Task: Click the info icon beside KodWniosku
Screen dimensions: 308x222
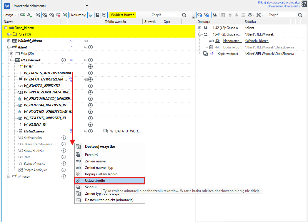Action: tap(64, 138)
